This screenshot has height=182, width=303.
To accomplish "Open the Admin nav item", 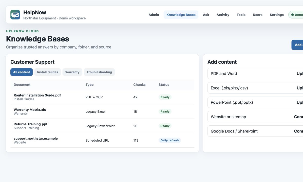I will (154, 15).
